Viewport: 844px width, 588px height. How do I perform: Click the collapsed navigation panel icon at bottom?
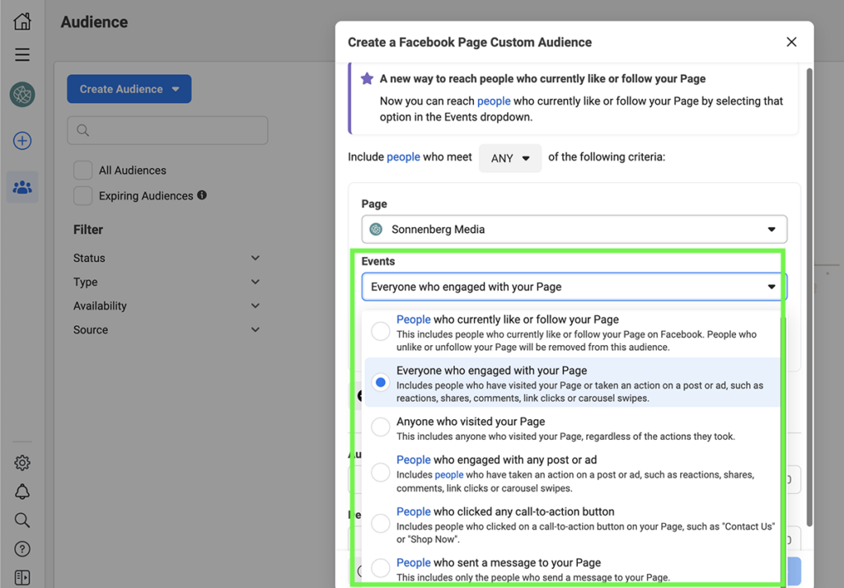coord(21,576)
